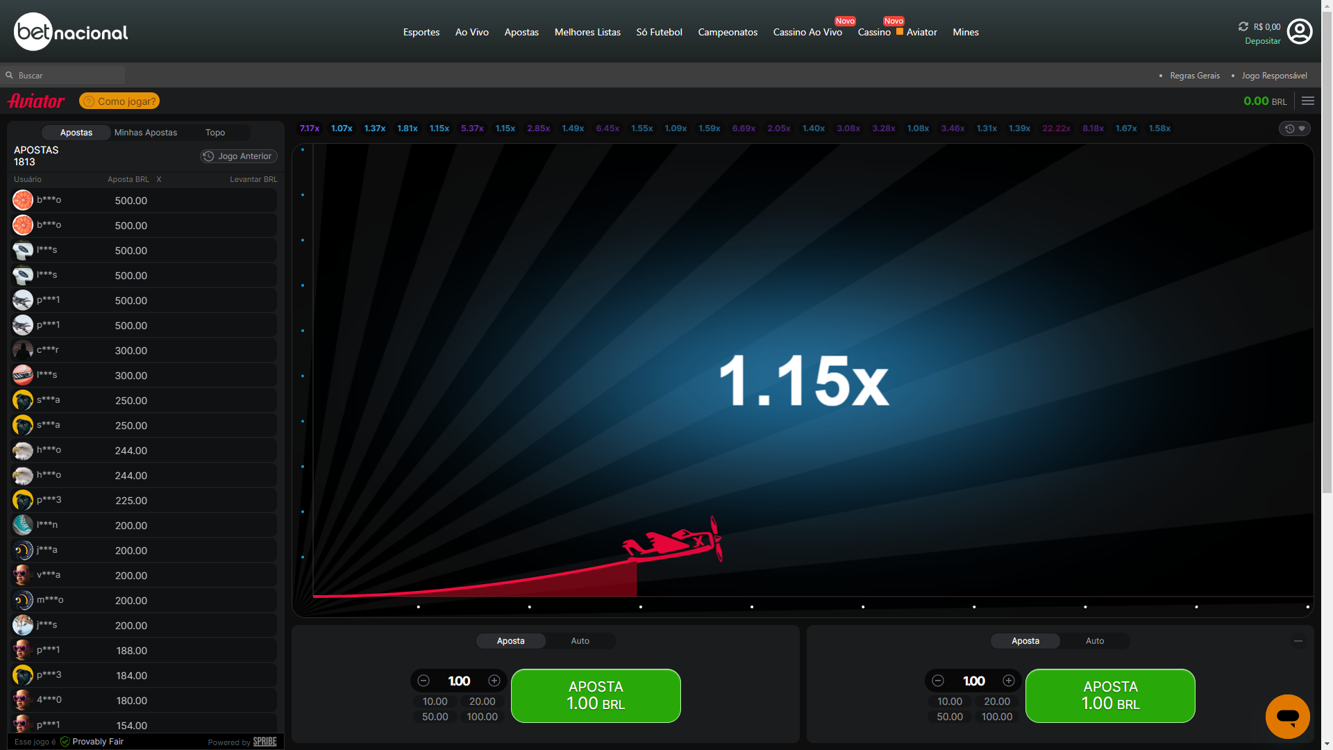
Task: Click j***a player avatar
Action: 23,550
